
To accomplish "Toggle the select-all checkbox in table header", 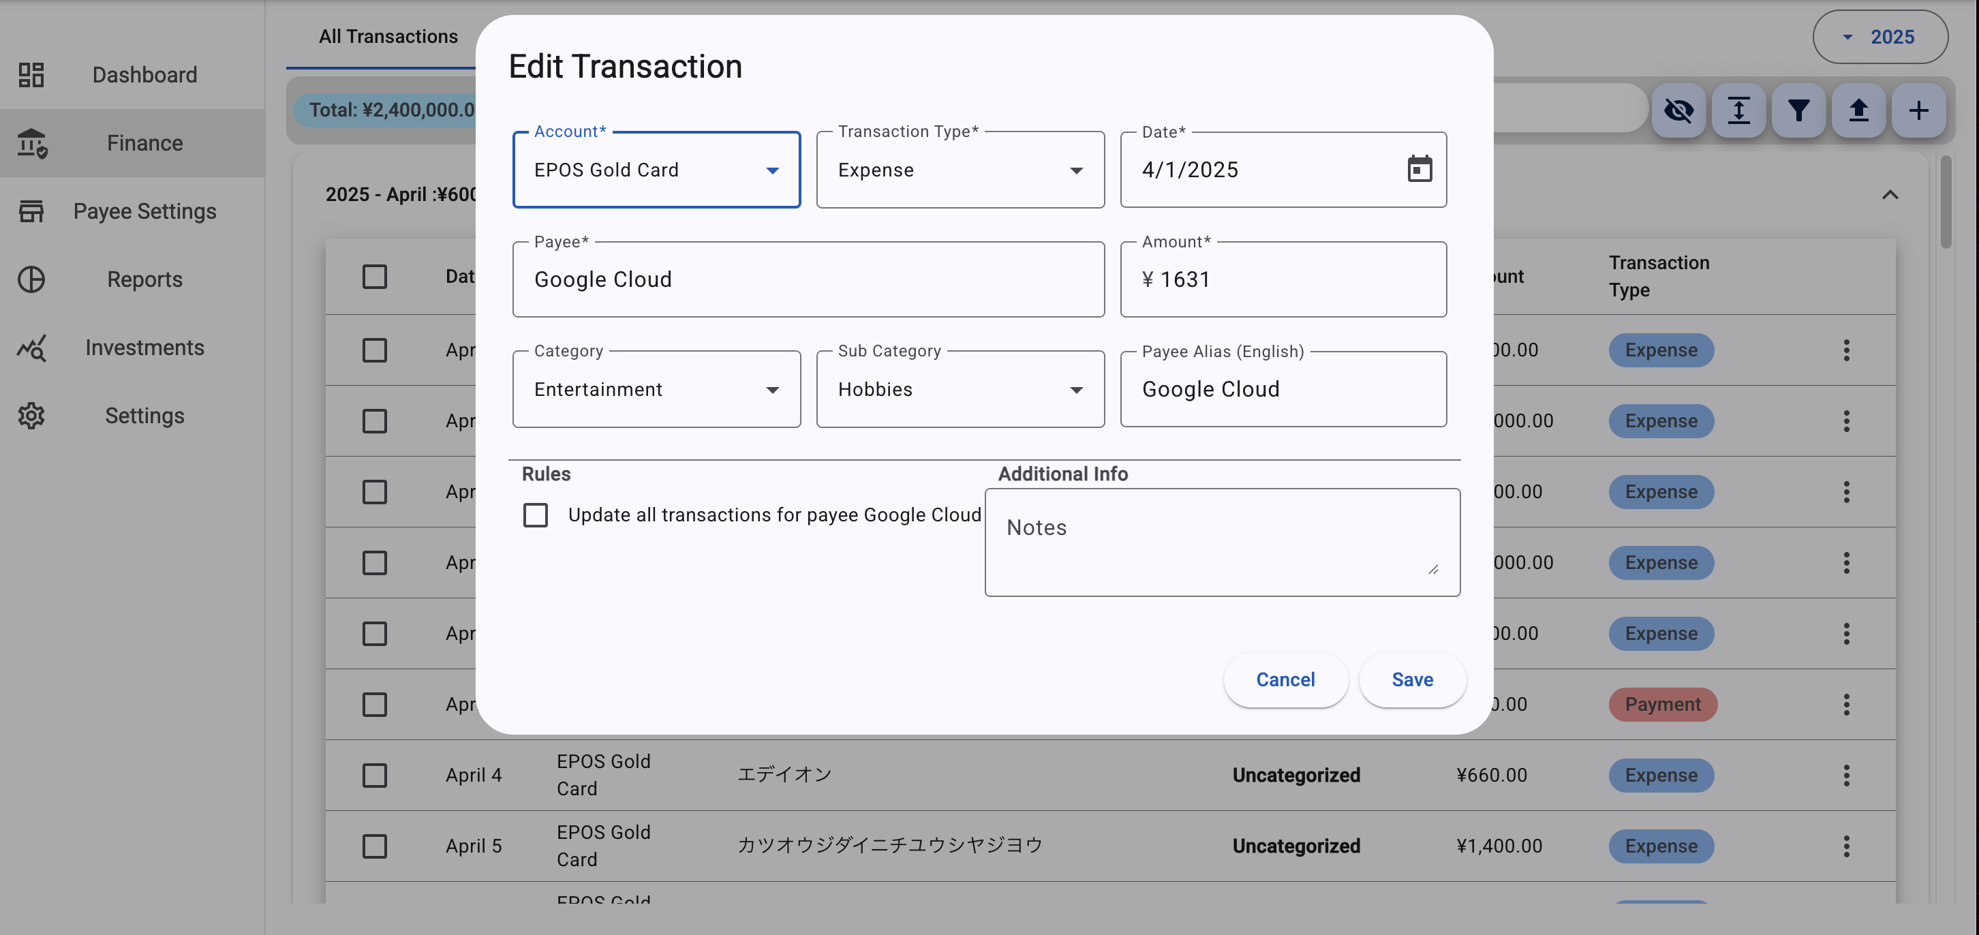I will point(374,277).
